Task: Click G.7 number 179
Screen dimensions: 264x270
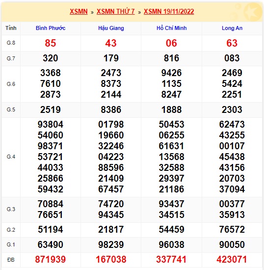Action: pos(111,58)
